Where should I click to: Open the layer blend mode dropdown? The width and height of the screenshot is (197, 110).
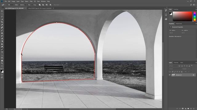pyautogui.click(x=175, y=69)
